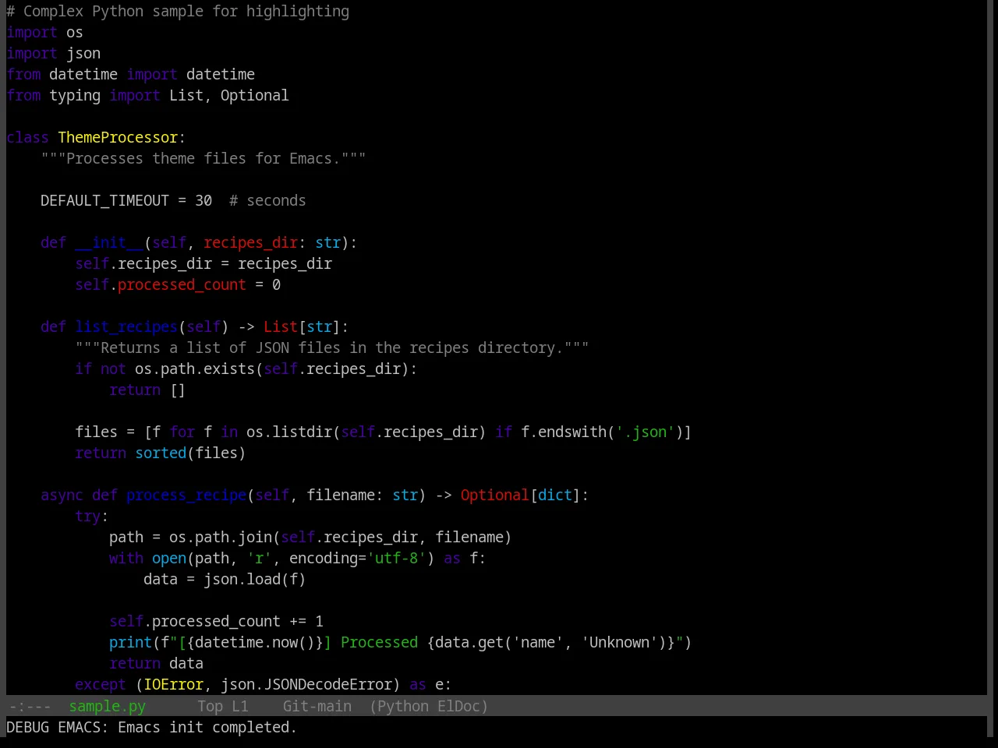Click the 'open' builtin call

click(x=169, y=559)
